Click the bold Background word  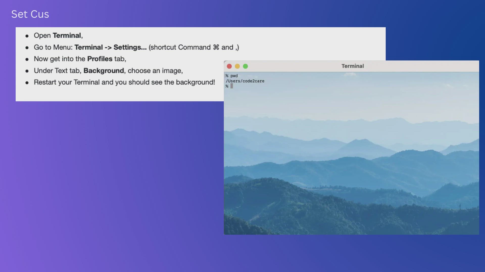[104, 71]
